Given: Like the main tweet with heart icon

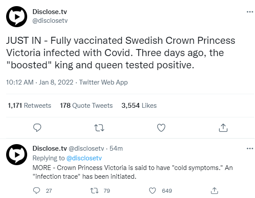Looking at the screenshot, I should tap(161, 128).
